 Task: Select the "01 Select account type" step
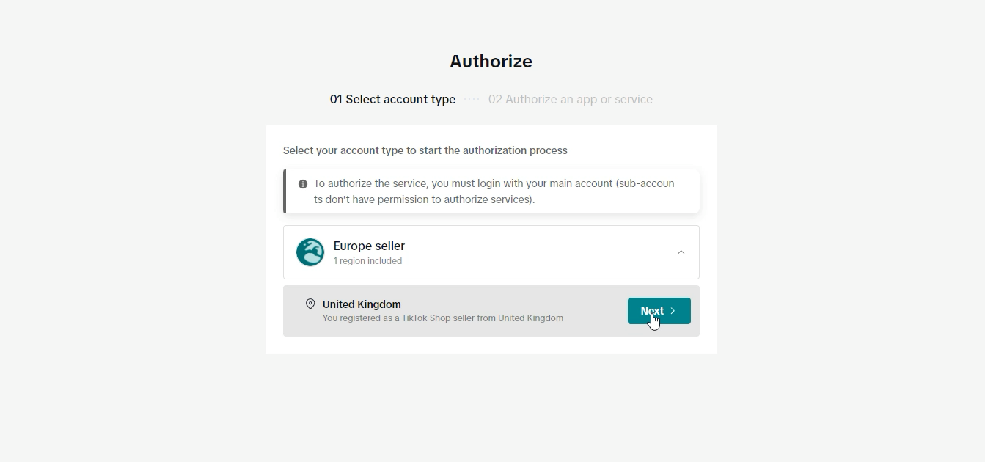(392, 100)
